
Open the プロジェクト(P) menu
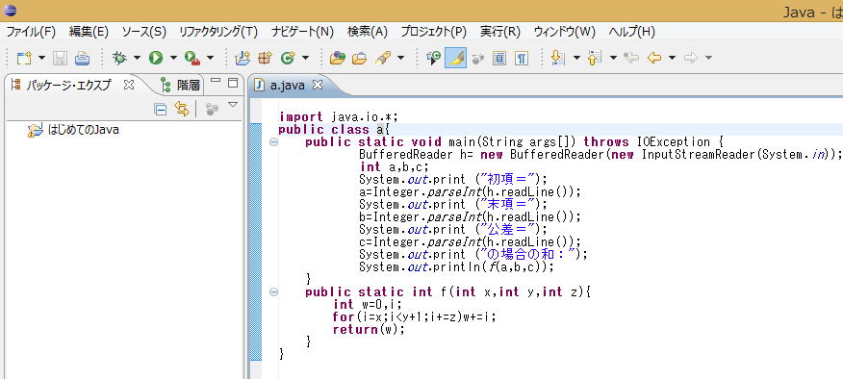pyautogui.click(x=433, y=32)
